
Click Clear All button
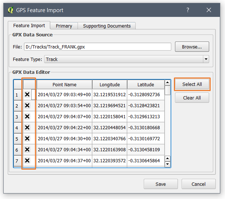(x=192, y=98)
